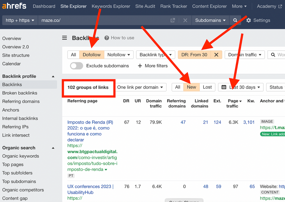This screenshot has width=285, height=202.
Task: Open Anchors in sidebar
Action: coord(11,110)
